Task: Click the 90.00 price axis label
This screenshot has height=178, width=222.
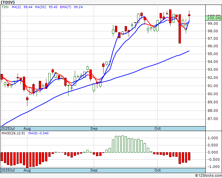Action: click(x=213, y=94)
